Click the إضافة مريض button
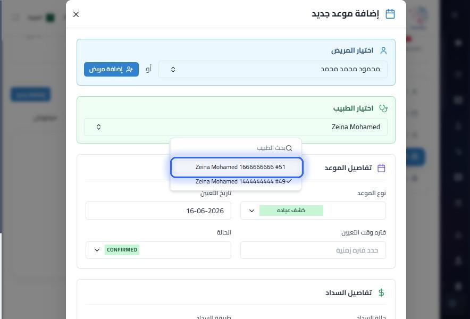The width and height of the screenshot is (470, 319). click(111, 69)
